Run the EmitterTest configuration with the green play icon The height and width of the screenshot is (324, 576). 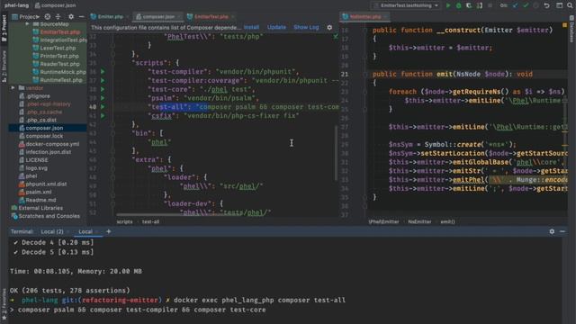(448, 5)
